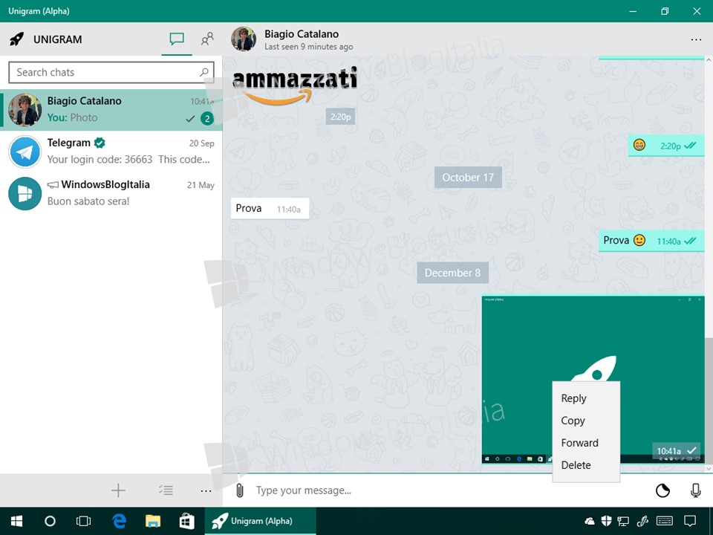The height and width of the screenshot is (535, 713).
Task: Choose Forward from context menu
Action: click(586, 443)
